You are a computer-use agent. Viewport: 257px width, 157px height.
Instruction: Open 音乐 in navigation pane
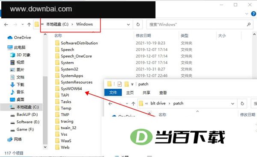pyautogui.click(x=17, y=92)
